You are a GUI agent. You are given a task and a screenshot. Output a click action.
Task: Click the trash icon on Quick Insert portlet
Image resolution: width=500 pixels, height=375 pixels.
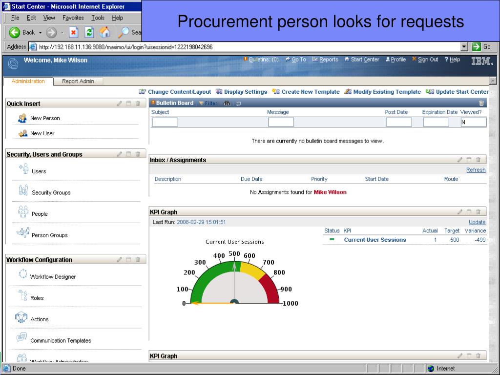138,104
